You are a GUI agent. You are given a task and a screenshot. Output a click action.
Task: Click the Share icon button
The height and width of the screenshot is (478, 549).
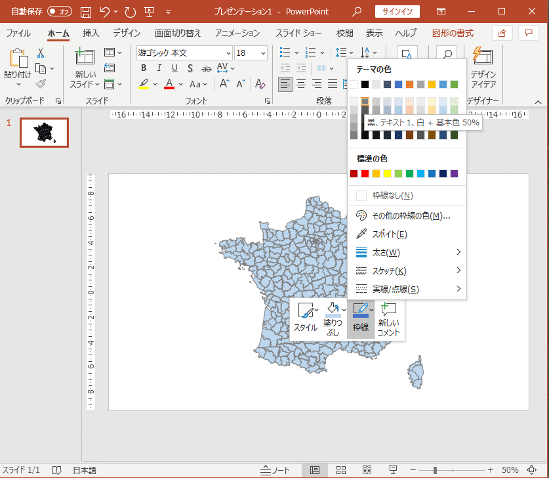pos(502,33)
